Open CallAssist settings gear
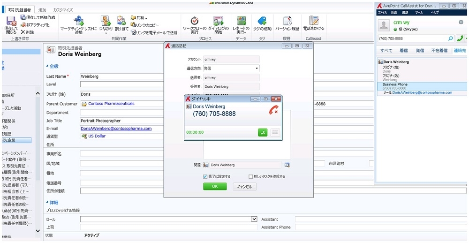The width and height of the screenshot is (469, 243). pos(461,22)
